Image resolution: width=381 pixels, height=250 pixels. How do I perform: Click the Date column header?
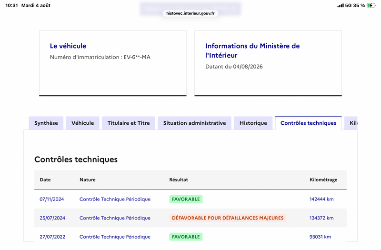click(45, 180)
